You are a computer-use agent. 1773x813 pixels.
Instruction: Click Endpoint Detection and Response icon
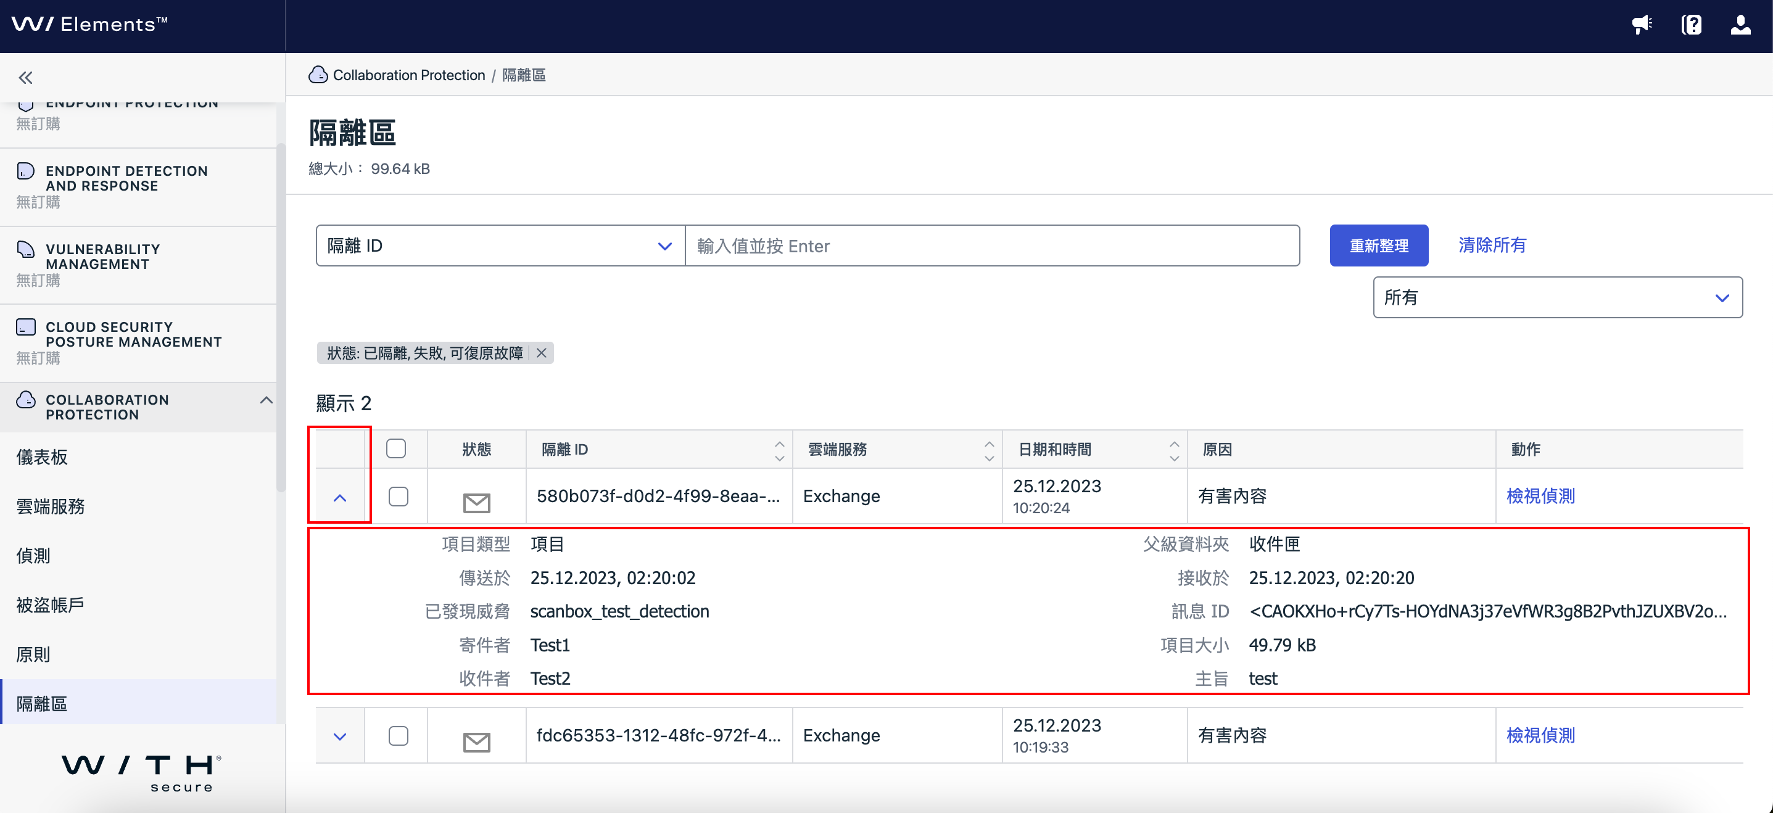point(25,171)
